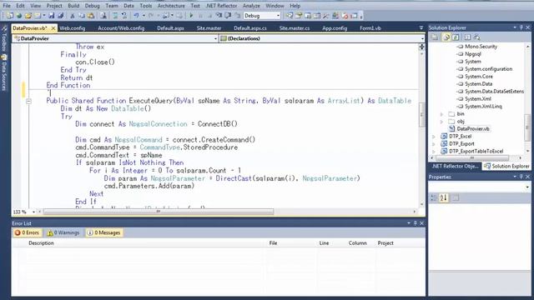Screen dimensions: 534x300
Task: Open the Debug menu
Action: (92, 6)
